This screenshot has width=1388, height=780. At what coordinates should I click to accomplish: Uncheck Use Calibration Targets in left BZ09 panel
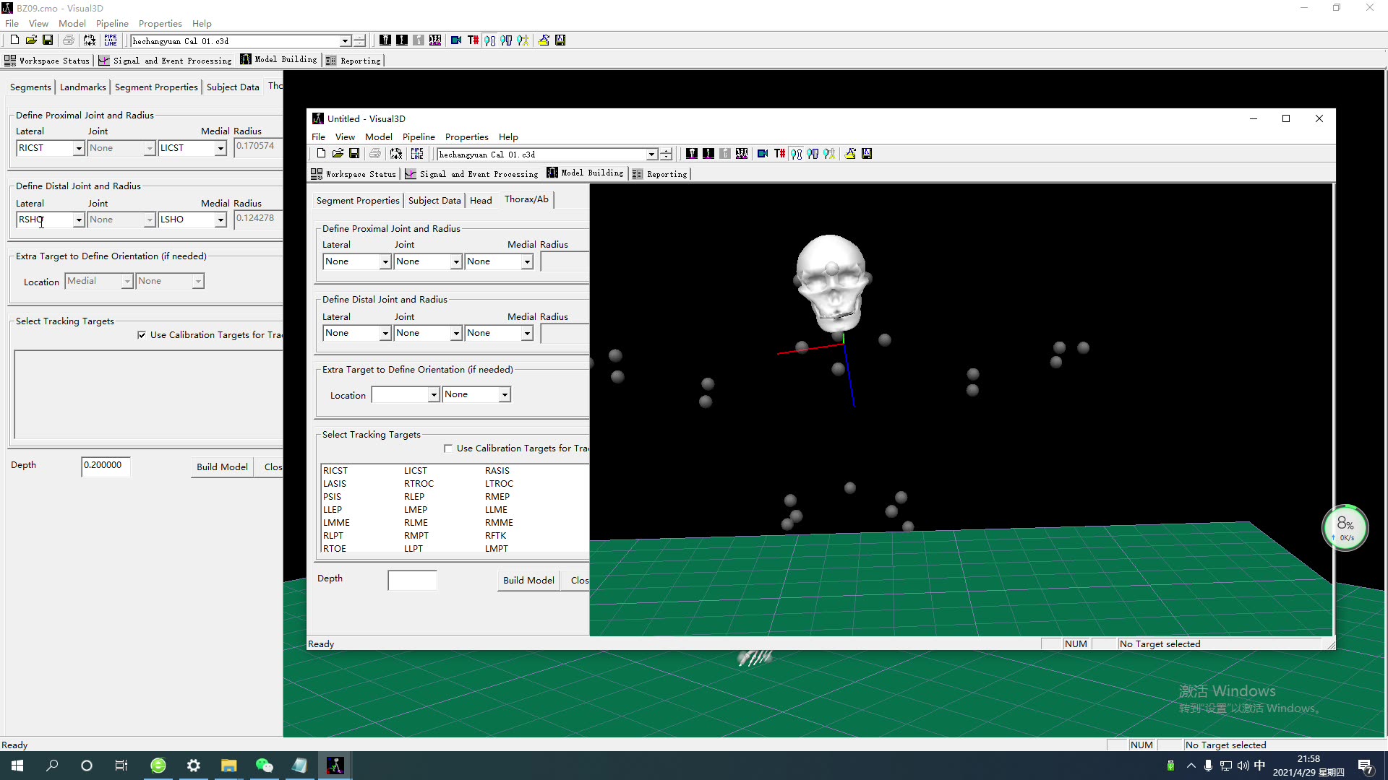pos(142,335)
